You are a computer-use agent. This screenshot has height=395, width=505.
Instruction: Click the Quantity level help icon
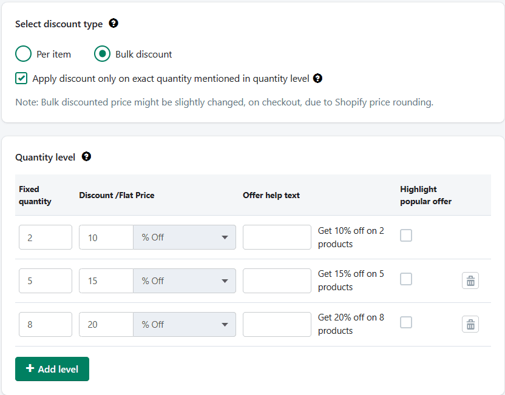click(86, 157)
